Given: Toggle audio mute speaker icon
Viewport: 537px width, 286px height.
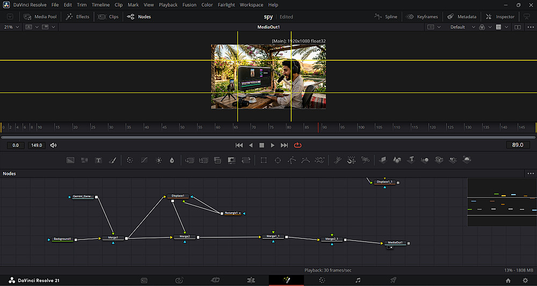Looking at the screenshot, I should tap(53, 145).
